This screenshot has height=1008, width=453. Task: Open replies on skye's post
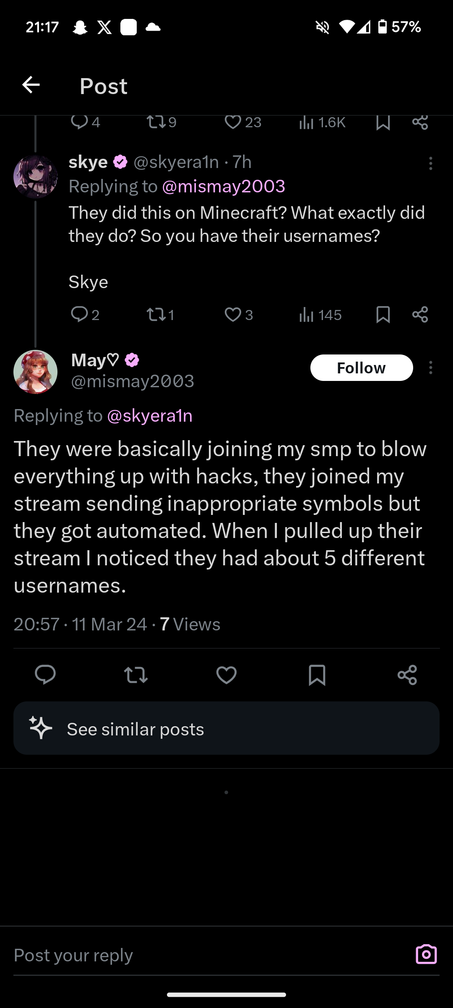[79, 315]
